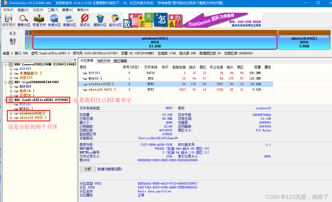Click the Save Changes (保存更改) toolbar icon
332x202 pixels.
click(x=9, y=21)
